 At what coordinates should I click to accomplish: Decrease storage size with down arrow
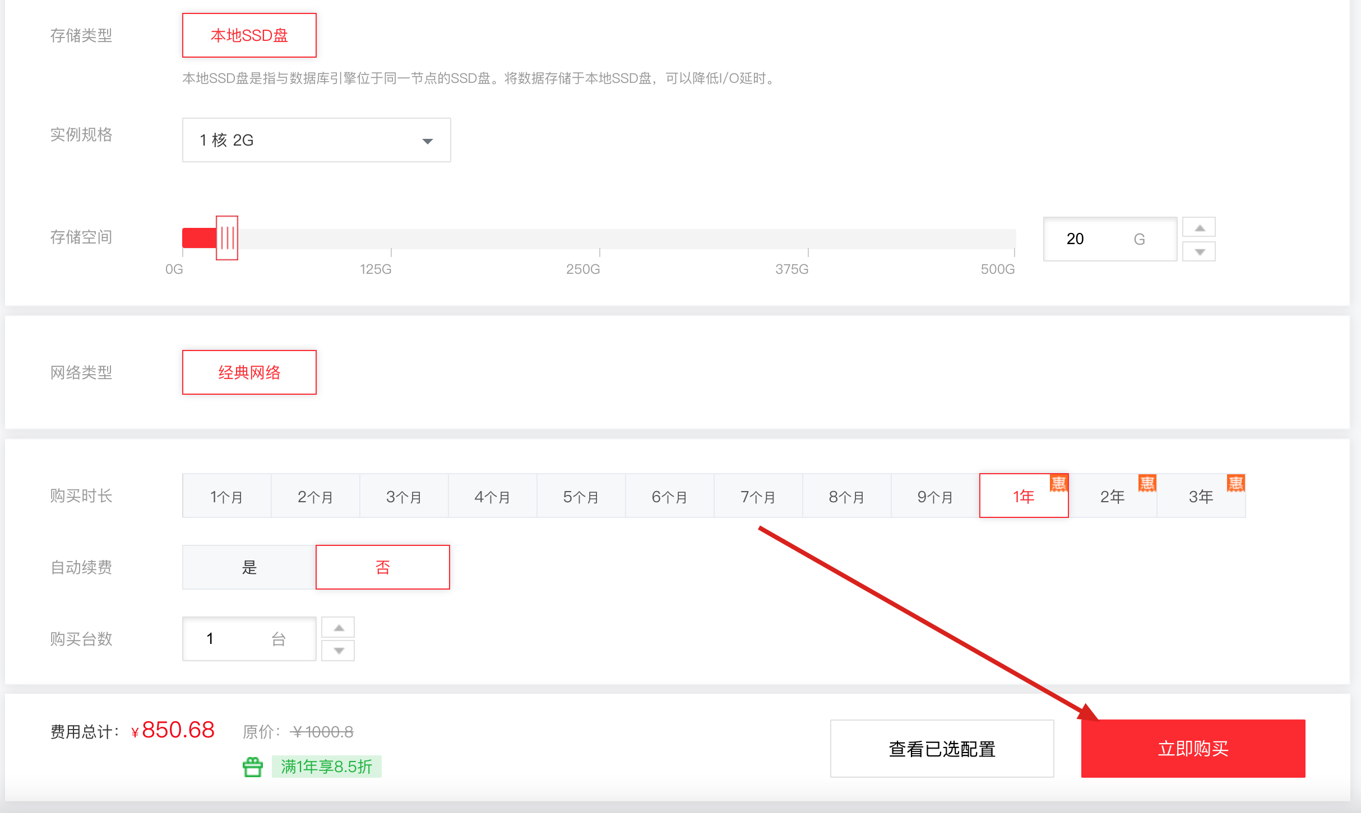click(x=1199, y=251)
